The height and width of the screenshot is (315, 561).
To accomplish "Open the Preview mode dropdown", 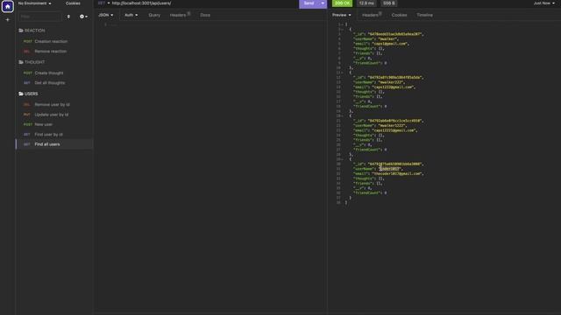I will 341,15.
